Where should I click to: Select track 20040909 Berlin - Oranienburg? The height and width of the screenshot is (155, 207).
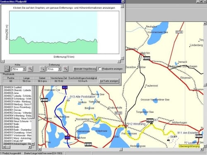pyautogui.click(x=17, y=130)
